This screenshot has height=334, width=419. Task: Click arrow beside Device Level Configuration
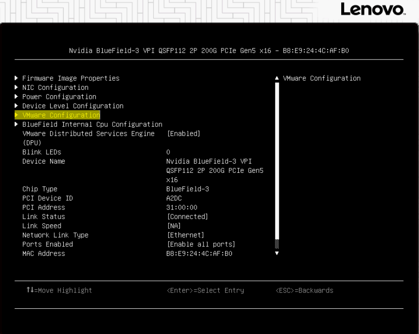coord(16,106)
